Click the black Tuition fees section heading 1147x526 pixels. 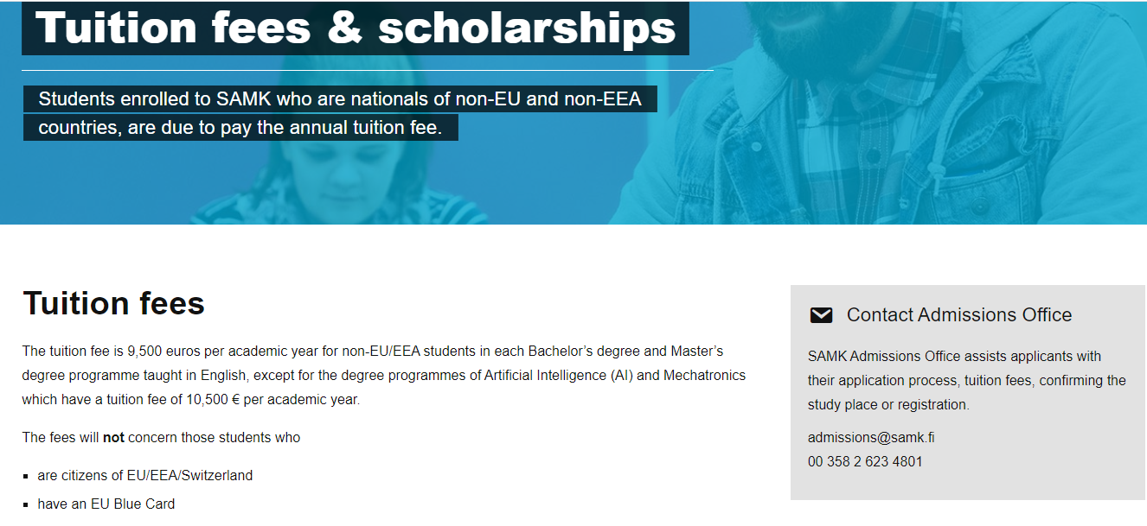coord(113,303)
